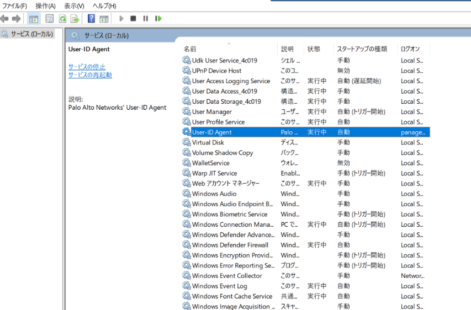The image size is (471, 310).
Task: Select the Windows Event Collector service
Action: 306,275
